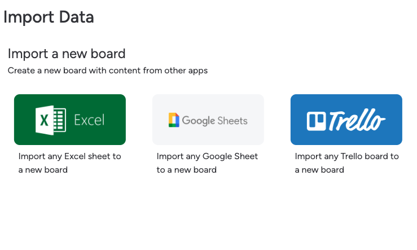The width and height of the screenshot is (417, 250).
Task: Open 'Import any Trello board to a new board'
Action: click(347, 163)
